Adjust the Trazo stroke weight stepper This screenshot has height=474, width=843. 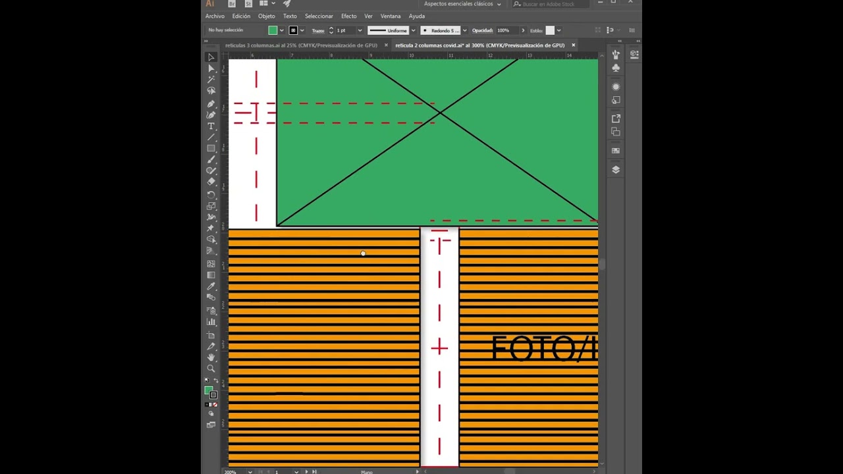pyautogui.click(x=331, y=30)
